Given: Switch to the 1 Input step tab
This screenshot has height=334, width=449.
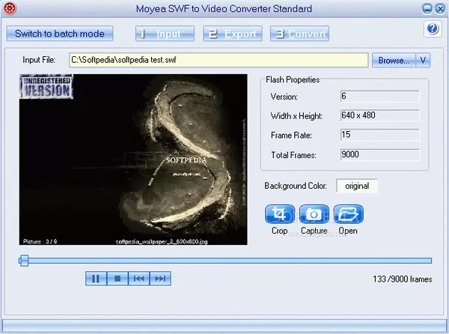Looking at the screenshot, I should pyautogui.click(x=165, y=34).
